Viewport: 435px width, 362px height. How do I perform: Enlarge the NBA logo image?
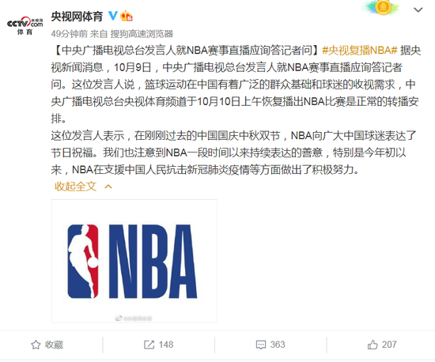click(x=134, y=261)
